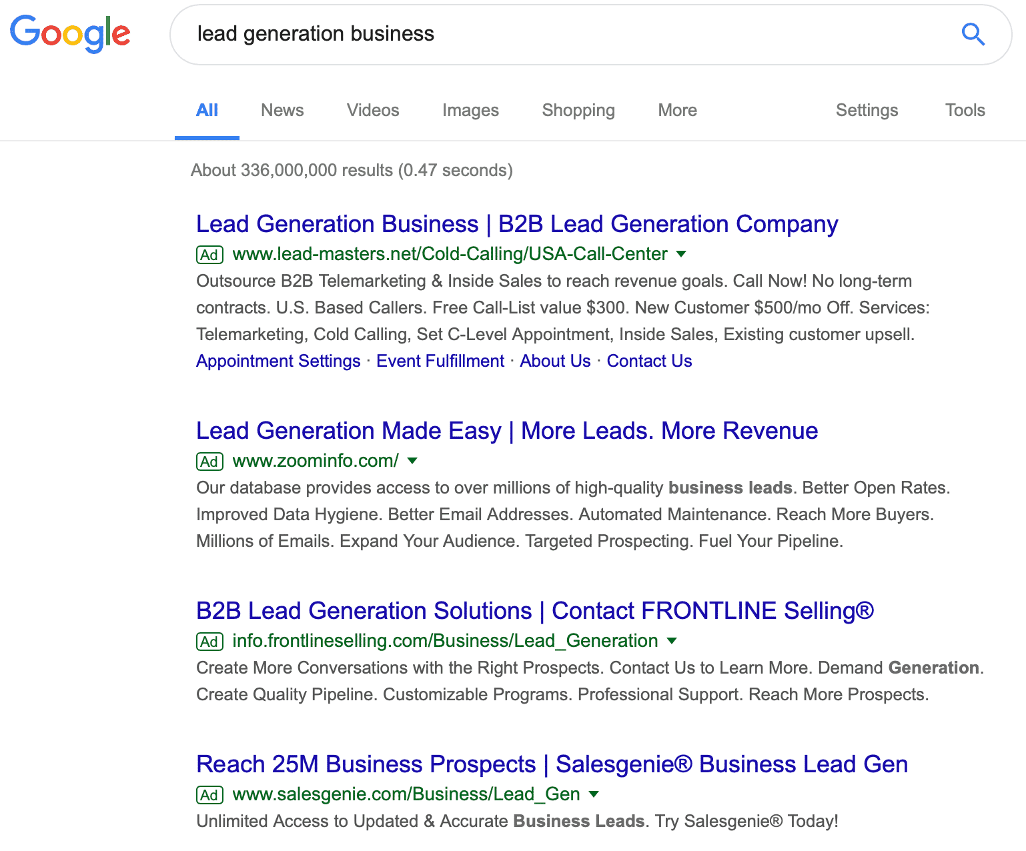This screenshot has height=851, width=1026.
Task: Switch to the Images tab
Action: click(x=470, y=111)
